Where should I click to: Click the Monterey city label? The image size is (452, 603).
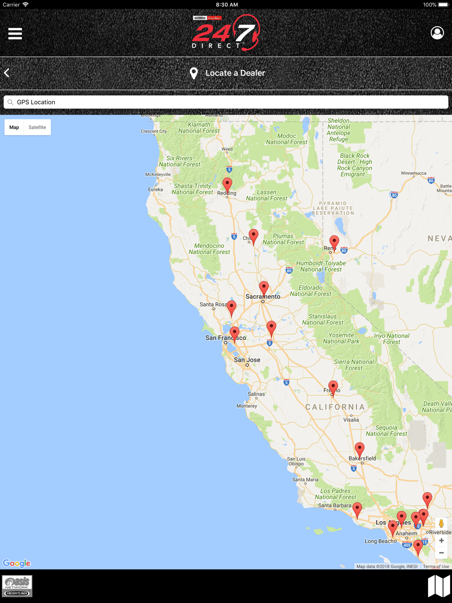click(x=247, y=406)
